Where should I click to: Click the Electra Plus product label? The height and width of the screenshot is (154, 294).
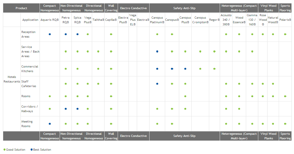(123, 20)
